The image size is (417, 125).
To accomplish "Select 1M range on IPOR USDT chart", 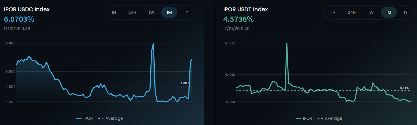I will coord(388,12).
